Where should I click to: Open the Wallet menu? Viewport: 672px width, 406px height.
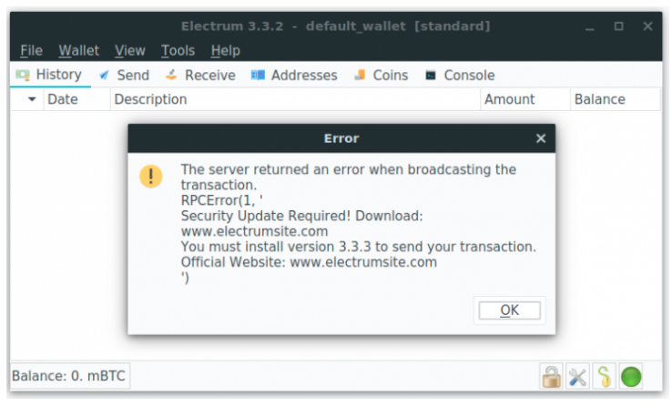pyautogui.click(x=79, y=51)
